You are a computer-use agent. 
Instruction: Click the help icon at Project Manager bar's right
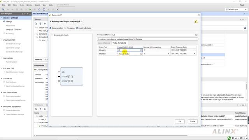244,14
